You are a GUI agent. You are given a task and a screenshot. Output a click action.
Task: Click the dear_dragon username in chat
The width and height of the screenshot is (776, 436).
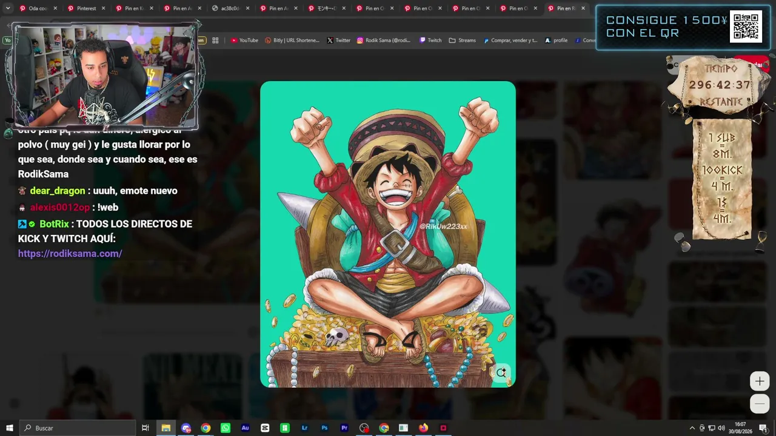(x=58, y=191)
